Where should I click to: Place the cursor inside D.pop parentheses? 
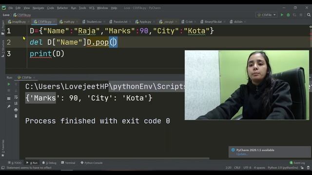click(114, 42)
